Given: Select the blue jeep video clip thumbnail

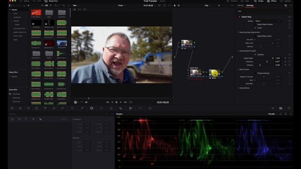Looking at the screenshot, I should (x=62, y=43).
